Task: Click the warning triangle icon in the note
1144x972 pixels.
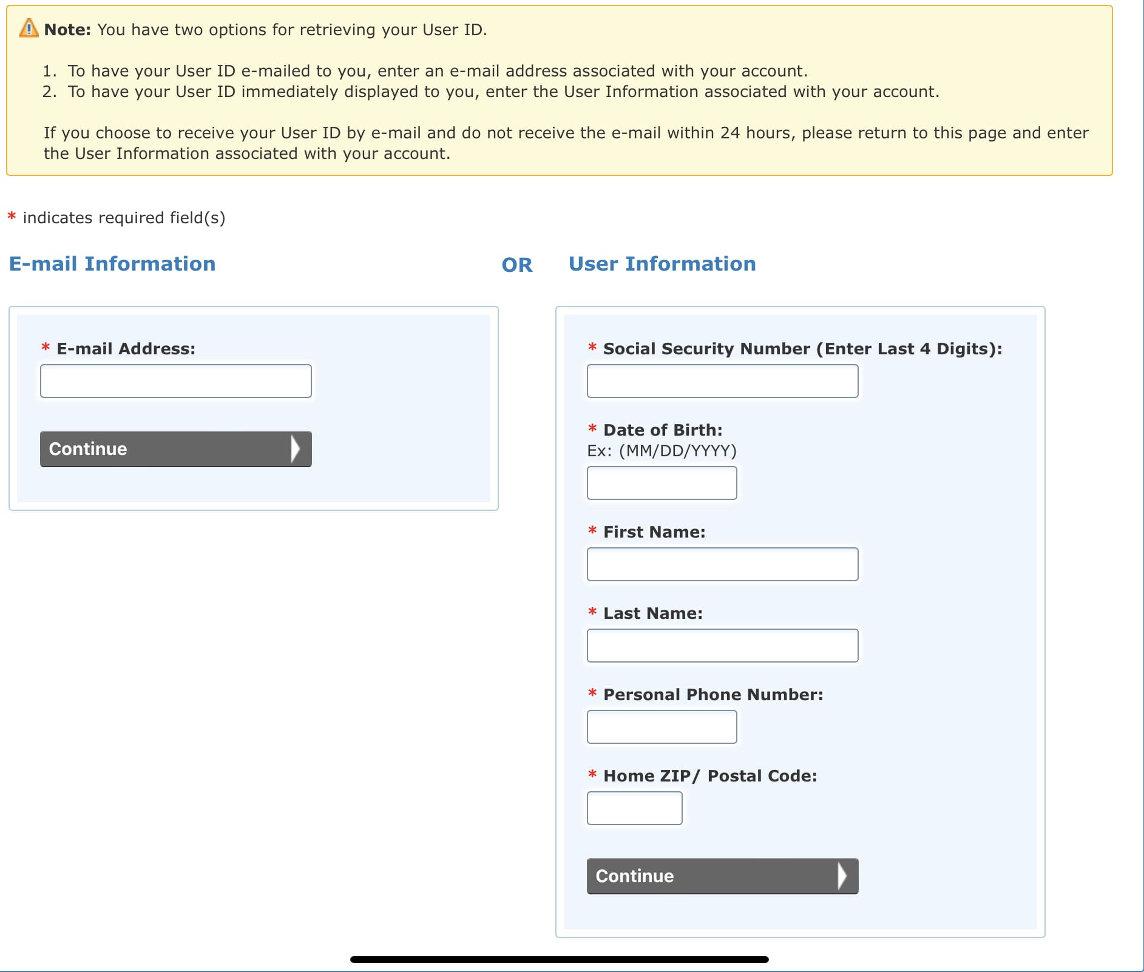Action: tap(27, 28)
